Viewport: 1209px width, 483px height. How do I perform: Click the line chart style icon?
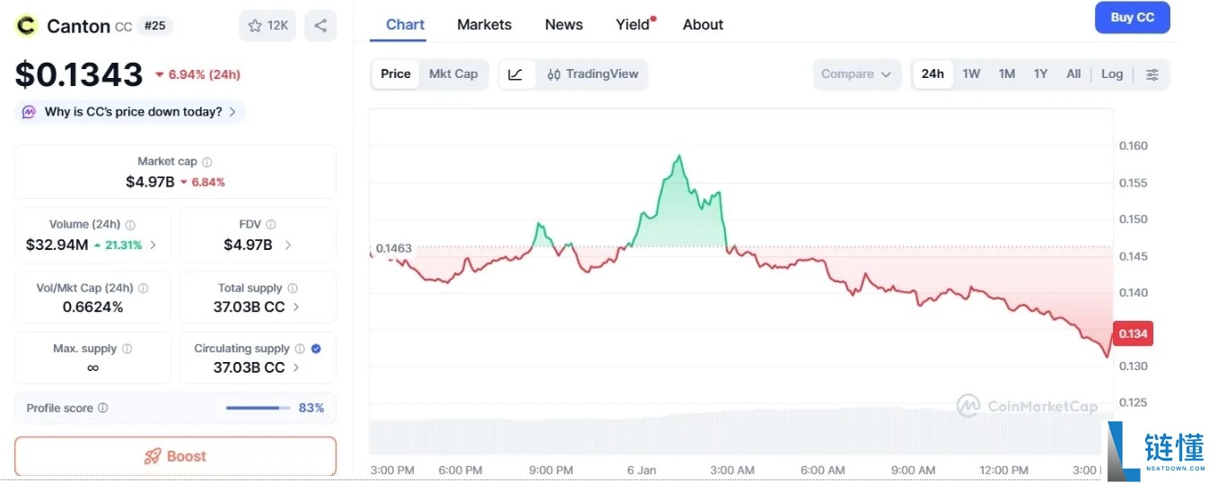click(x=516, y=74)
